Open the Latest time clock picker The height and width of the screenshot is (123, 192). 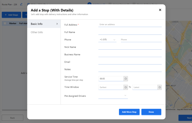pyautogui.click(x=160, y=87)
